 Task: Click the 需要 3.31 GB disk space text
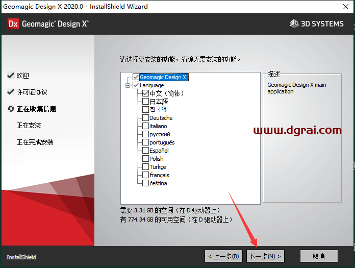[x=170, y=210]
